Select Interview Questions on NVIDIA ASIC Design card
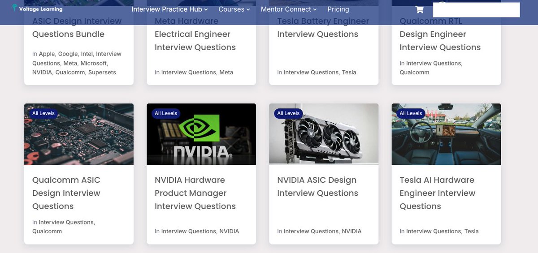Viewport: 538px width, 253px height. [311, 231]
